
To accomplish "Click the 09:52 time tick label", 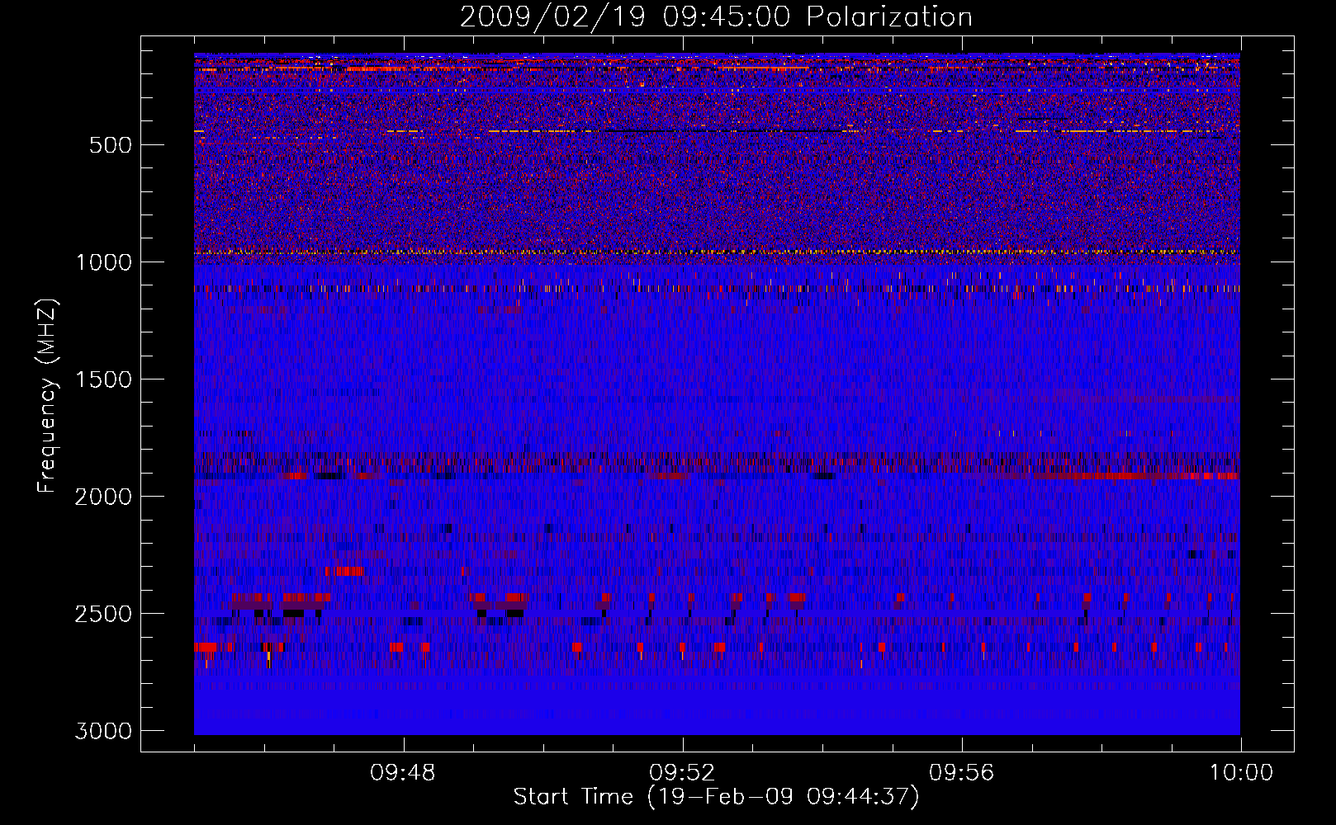I will pos(682,773).
